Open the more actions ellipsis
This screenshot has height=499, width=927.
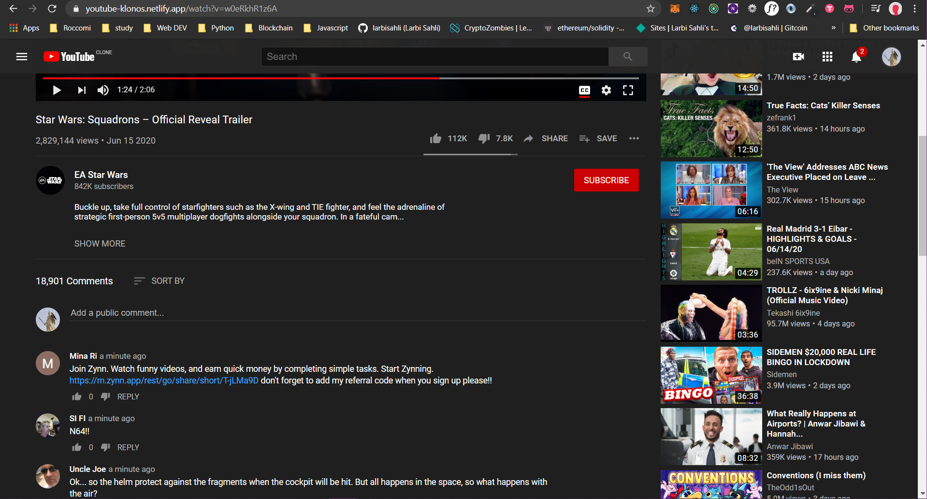coord(634,139)
